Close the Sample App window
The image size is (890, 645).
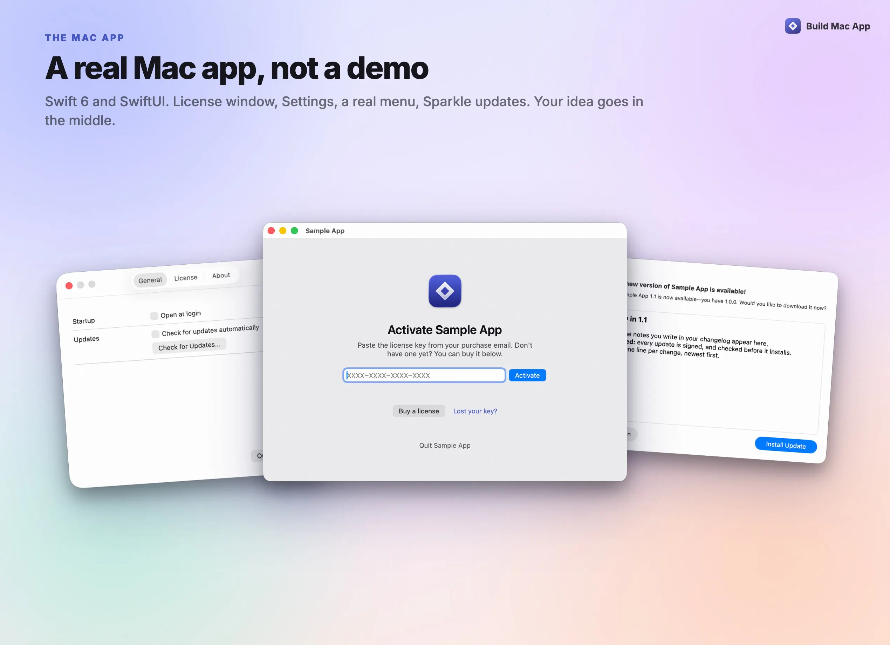(x=271, y=231)
